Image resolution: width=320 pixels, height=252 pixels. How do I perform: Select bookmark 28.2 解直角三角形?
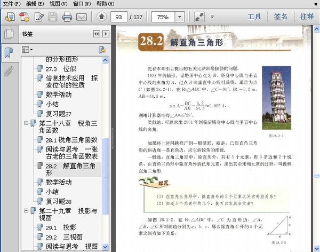pos(70,169)
